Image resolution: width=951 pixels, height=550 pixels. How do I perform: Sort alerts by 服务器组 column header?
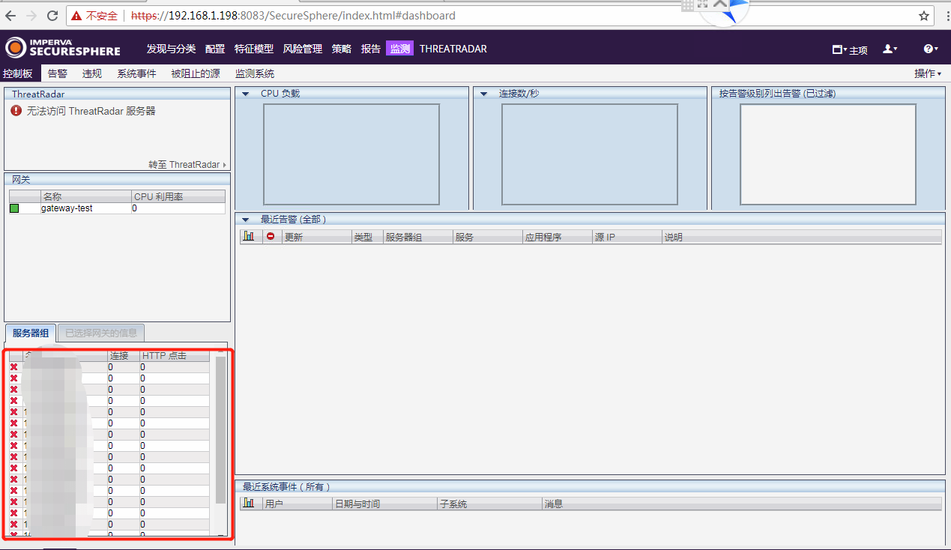pyautogui.click(x=418, y=237)
